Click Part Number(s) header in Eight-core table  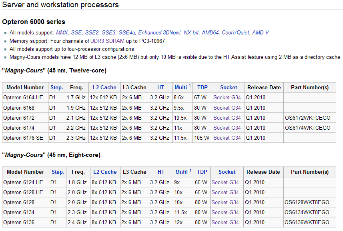309,172
